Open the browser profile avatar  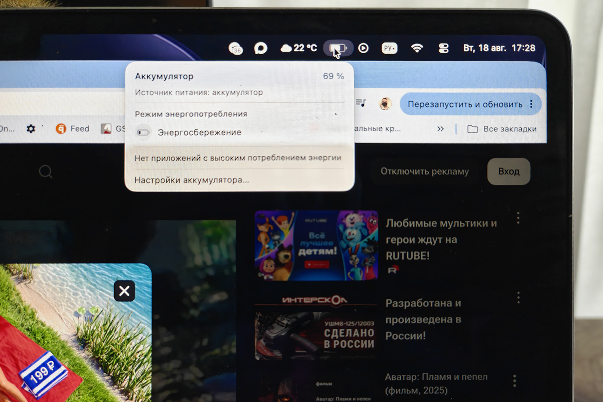pos(385,104)
